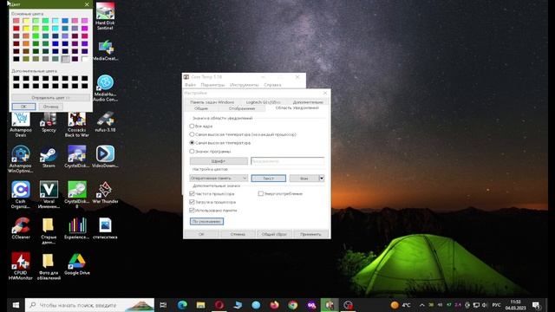Screen dimensions: 555x312
Task: Open Hard Disk Sentinel desktop icon
Action: pos(105,16)
